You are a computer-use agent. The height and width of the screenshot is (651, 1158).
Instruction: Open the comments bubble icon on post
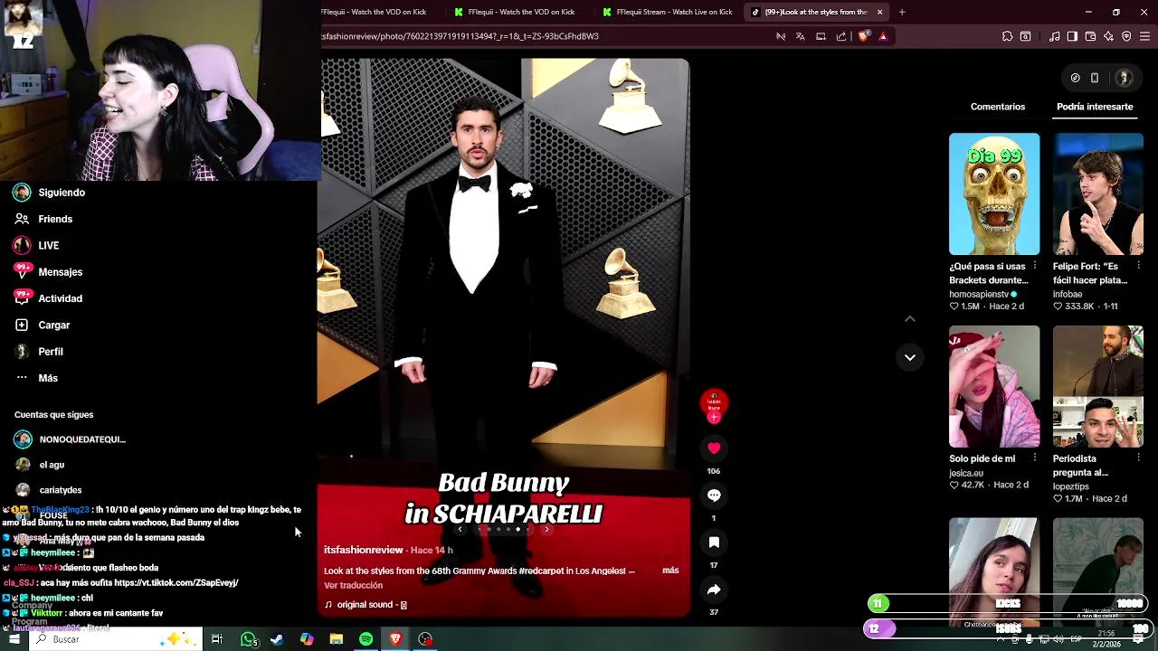pos(714,495)
